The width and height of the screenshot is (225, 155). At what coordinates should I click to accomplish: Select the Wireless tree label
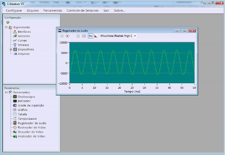pos(23,45)
